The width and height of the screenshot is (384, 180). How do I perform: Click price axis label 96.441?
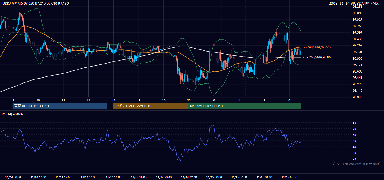pyautogui.click(x=357, y=78)
